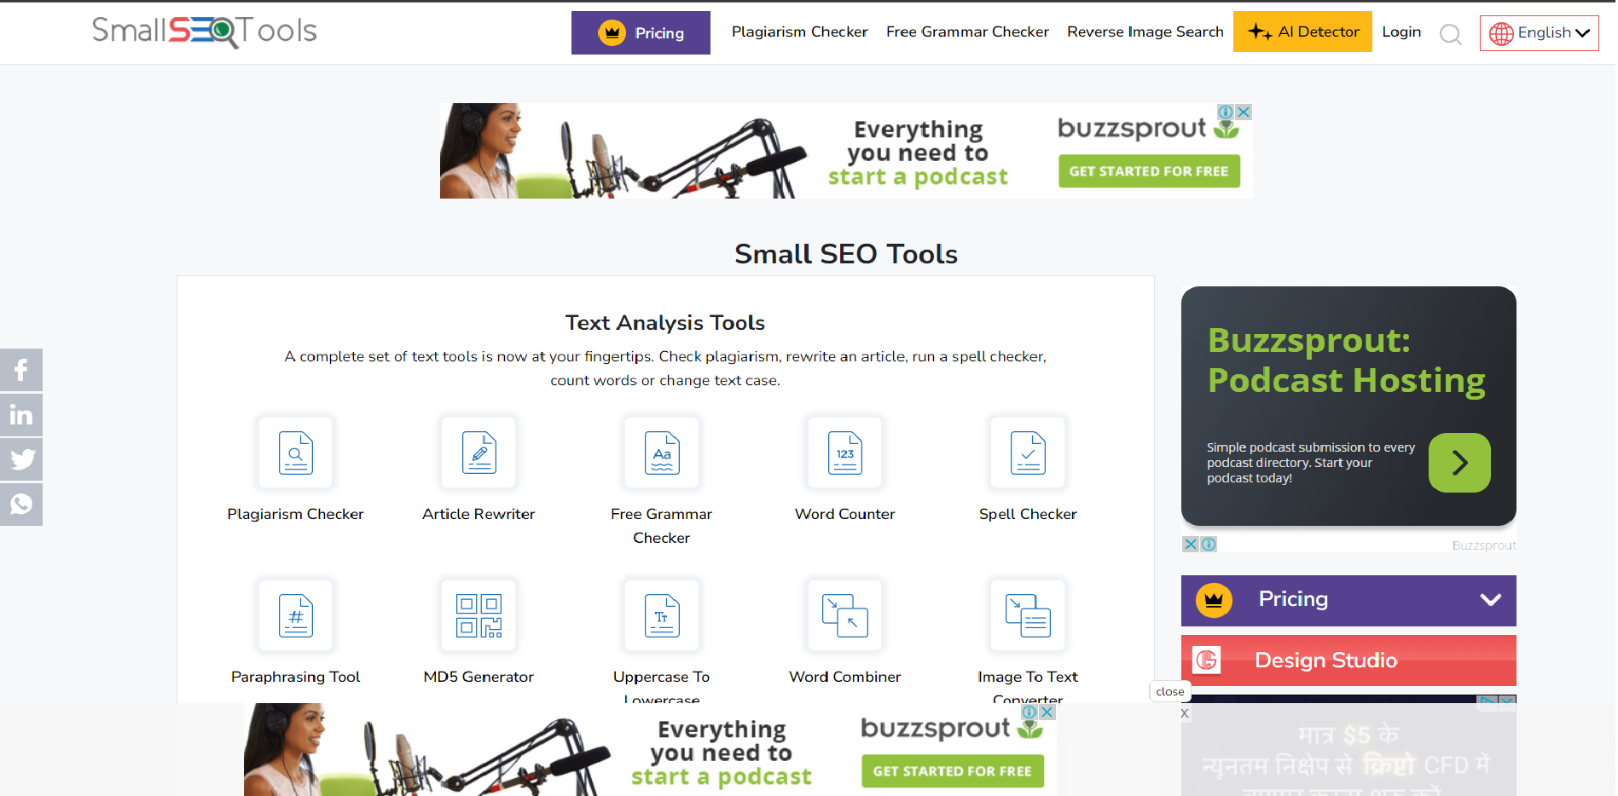The width and height of the screenshot is (1618, 796).
Task: Open the Plagiarism Checker tool icon
Action: point(296,453)
